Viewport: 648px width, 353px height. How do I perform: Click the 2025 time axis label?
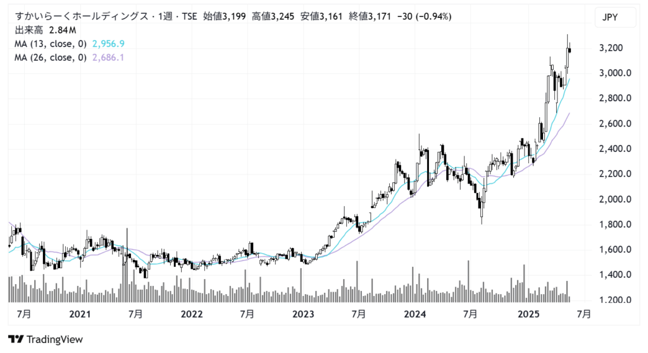point(528,314)
